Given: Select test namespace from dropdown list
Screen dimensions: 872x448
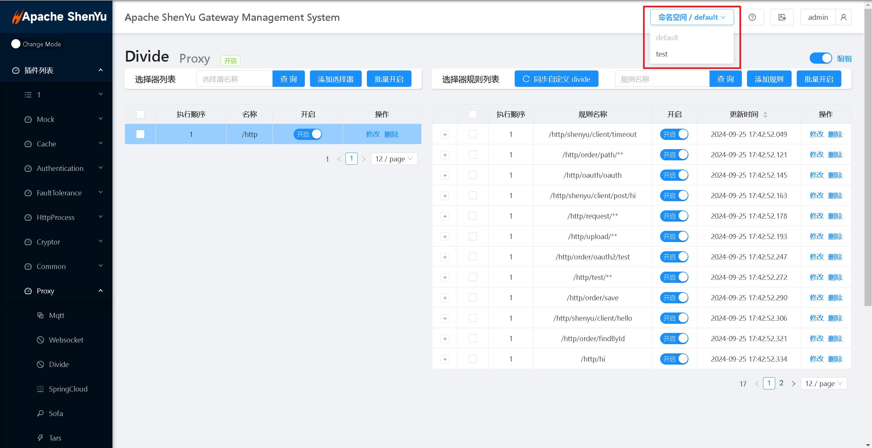Looking at the screenshot, I should (x=662, y=54).
